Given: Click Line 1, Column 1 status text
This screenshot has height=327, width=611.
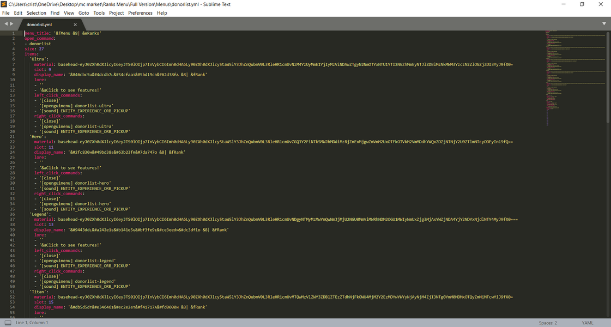Looking at the screenshot, I should (x=32, y=323).
